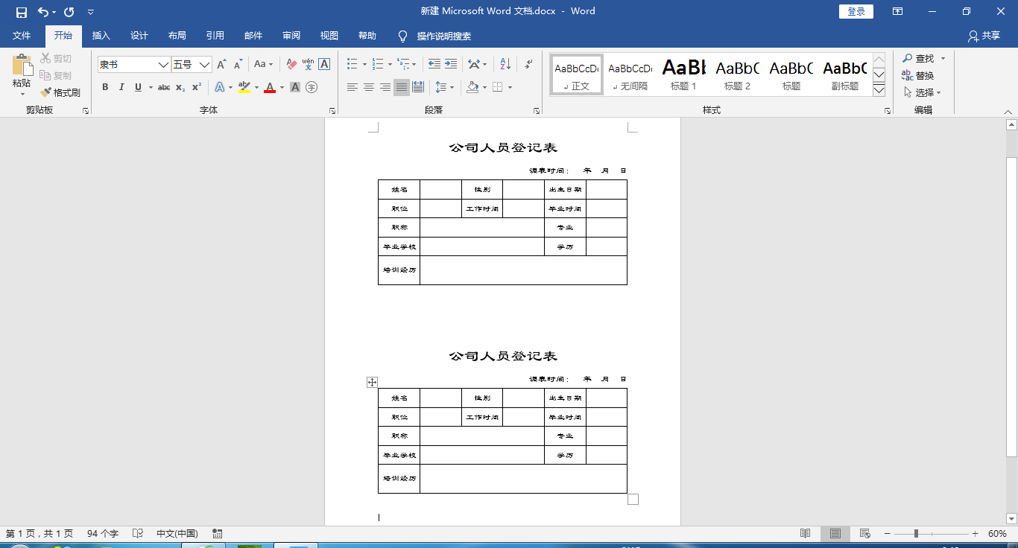Screen dimensions: 1018x548
Task: Toggle show paragraph marks
Action: [528, 65]
